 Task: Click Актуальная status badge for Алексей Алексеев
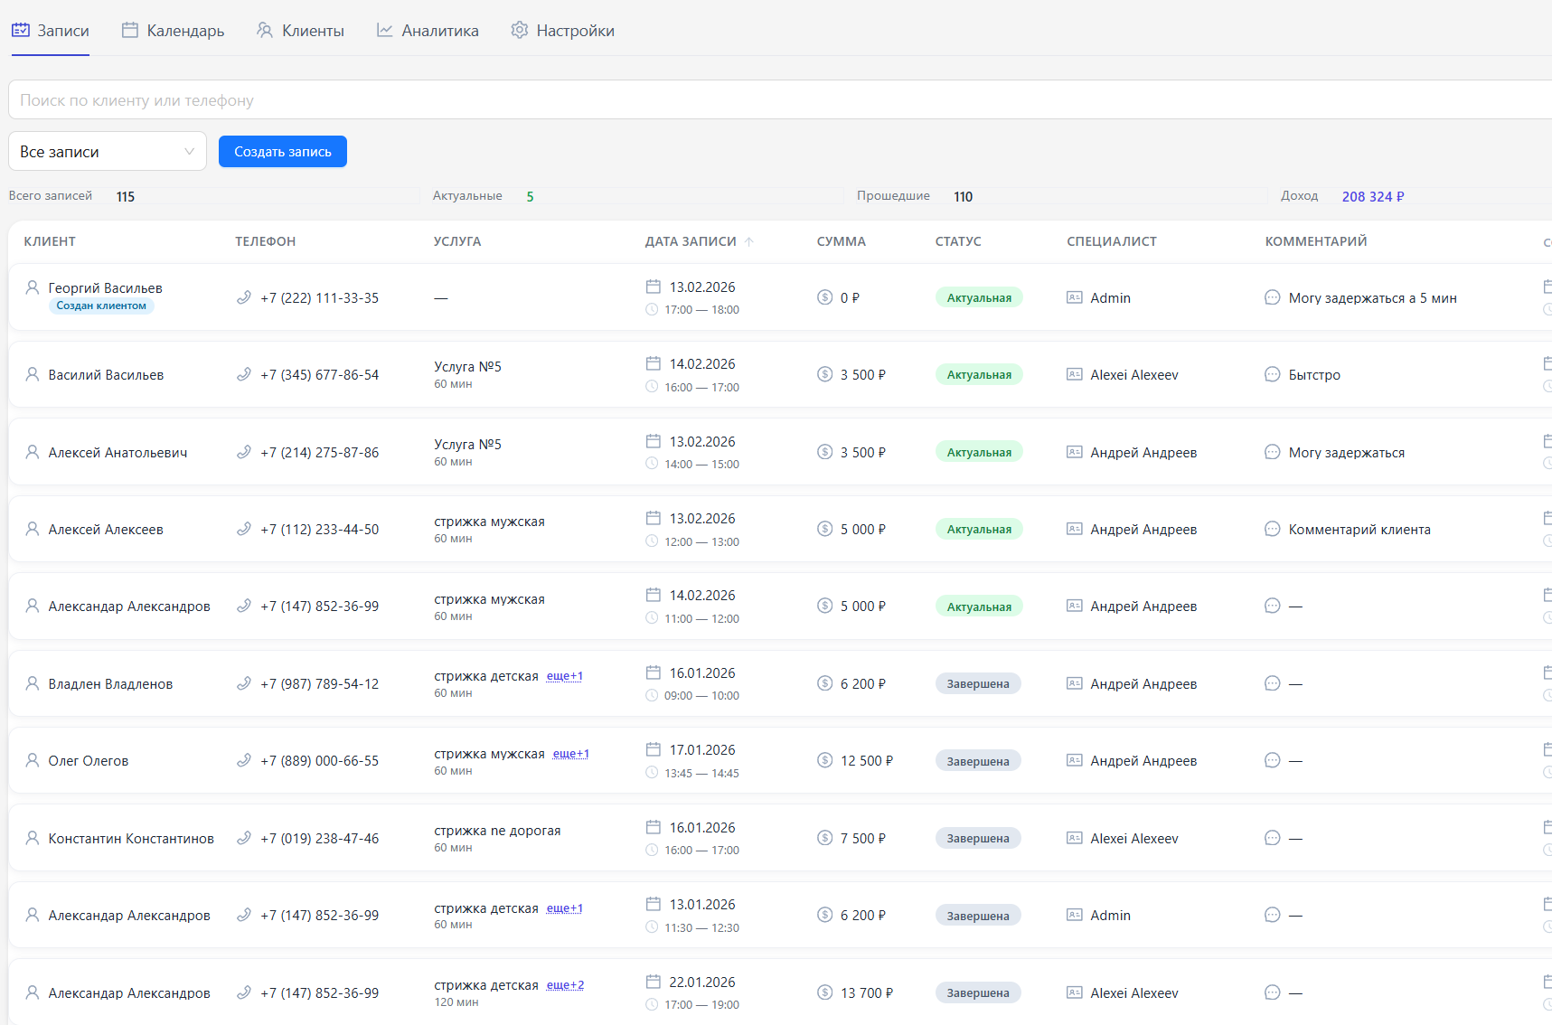[978, 529]
